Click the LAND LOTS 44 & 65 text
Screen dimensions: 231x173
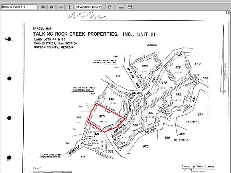pyautogui.click(x=49, y=39)
